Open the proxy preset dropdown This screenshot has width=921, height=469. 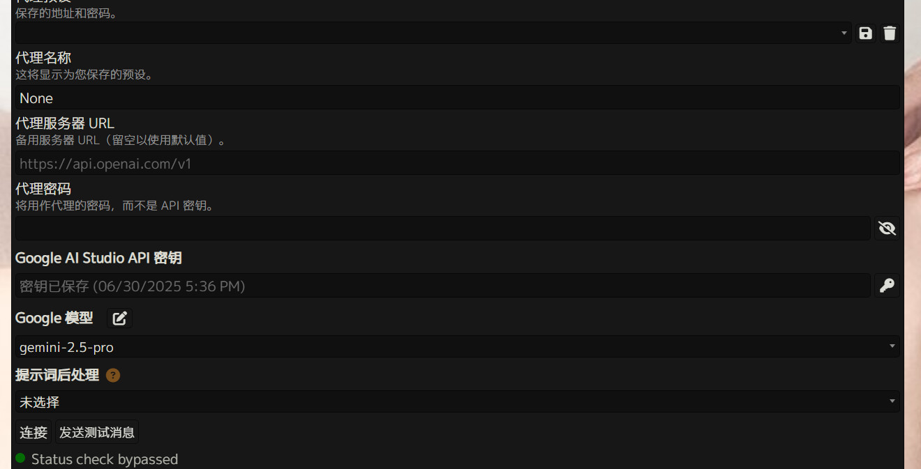tap(433, 33)
